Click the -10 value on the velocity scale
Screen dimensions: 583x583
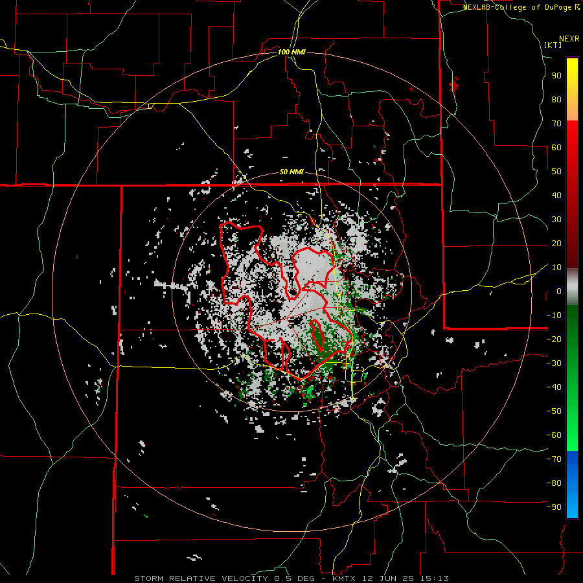point(554,315)
